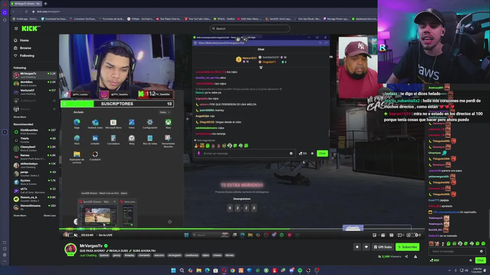Open a new browser tab

(x=46, y=3)
